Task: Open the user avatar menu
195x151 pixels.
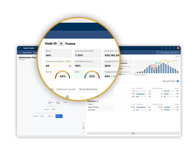Action: coord(178,48)
